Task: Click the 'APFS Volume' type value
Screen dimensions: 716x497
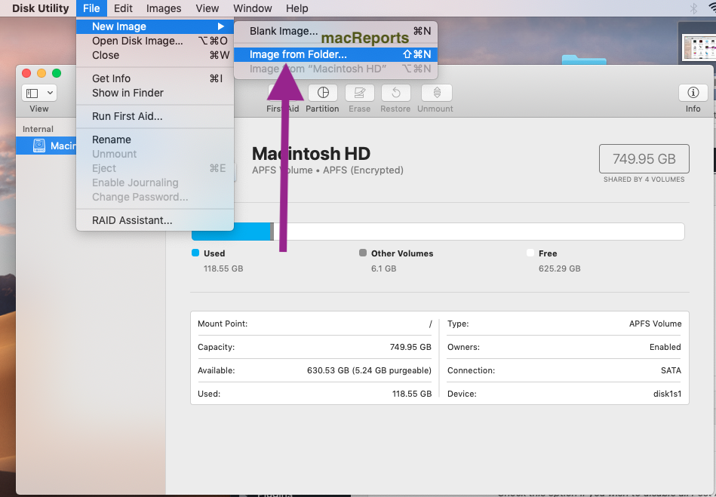Action: point(656,324)
